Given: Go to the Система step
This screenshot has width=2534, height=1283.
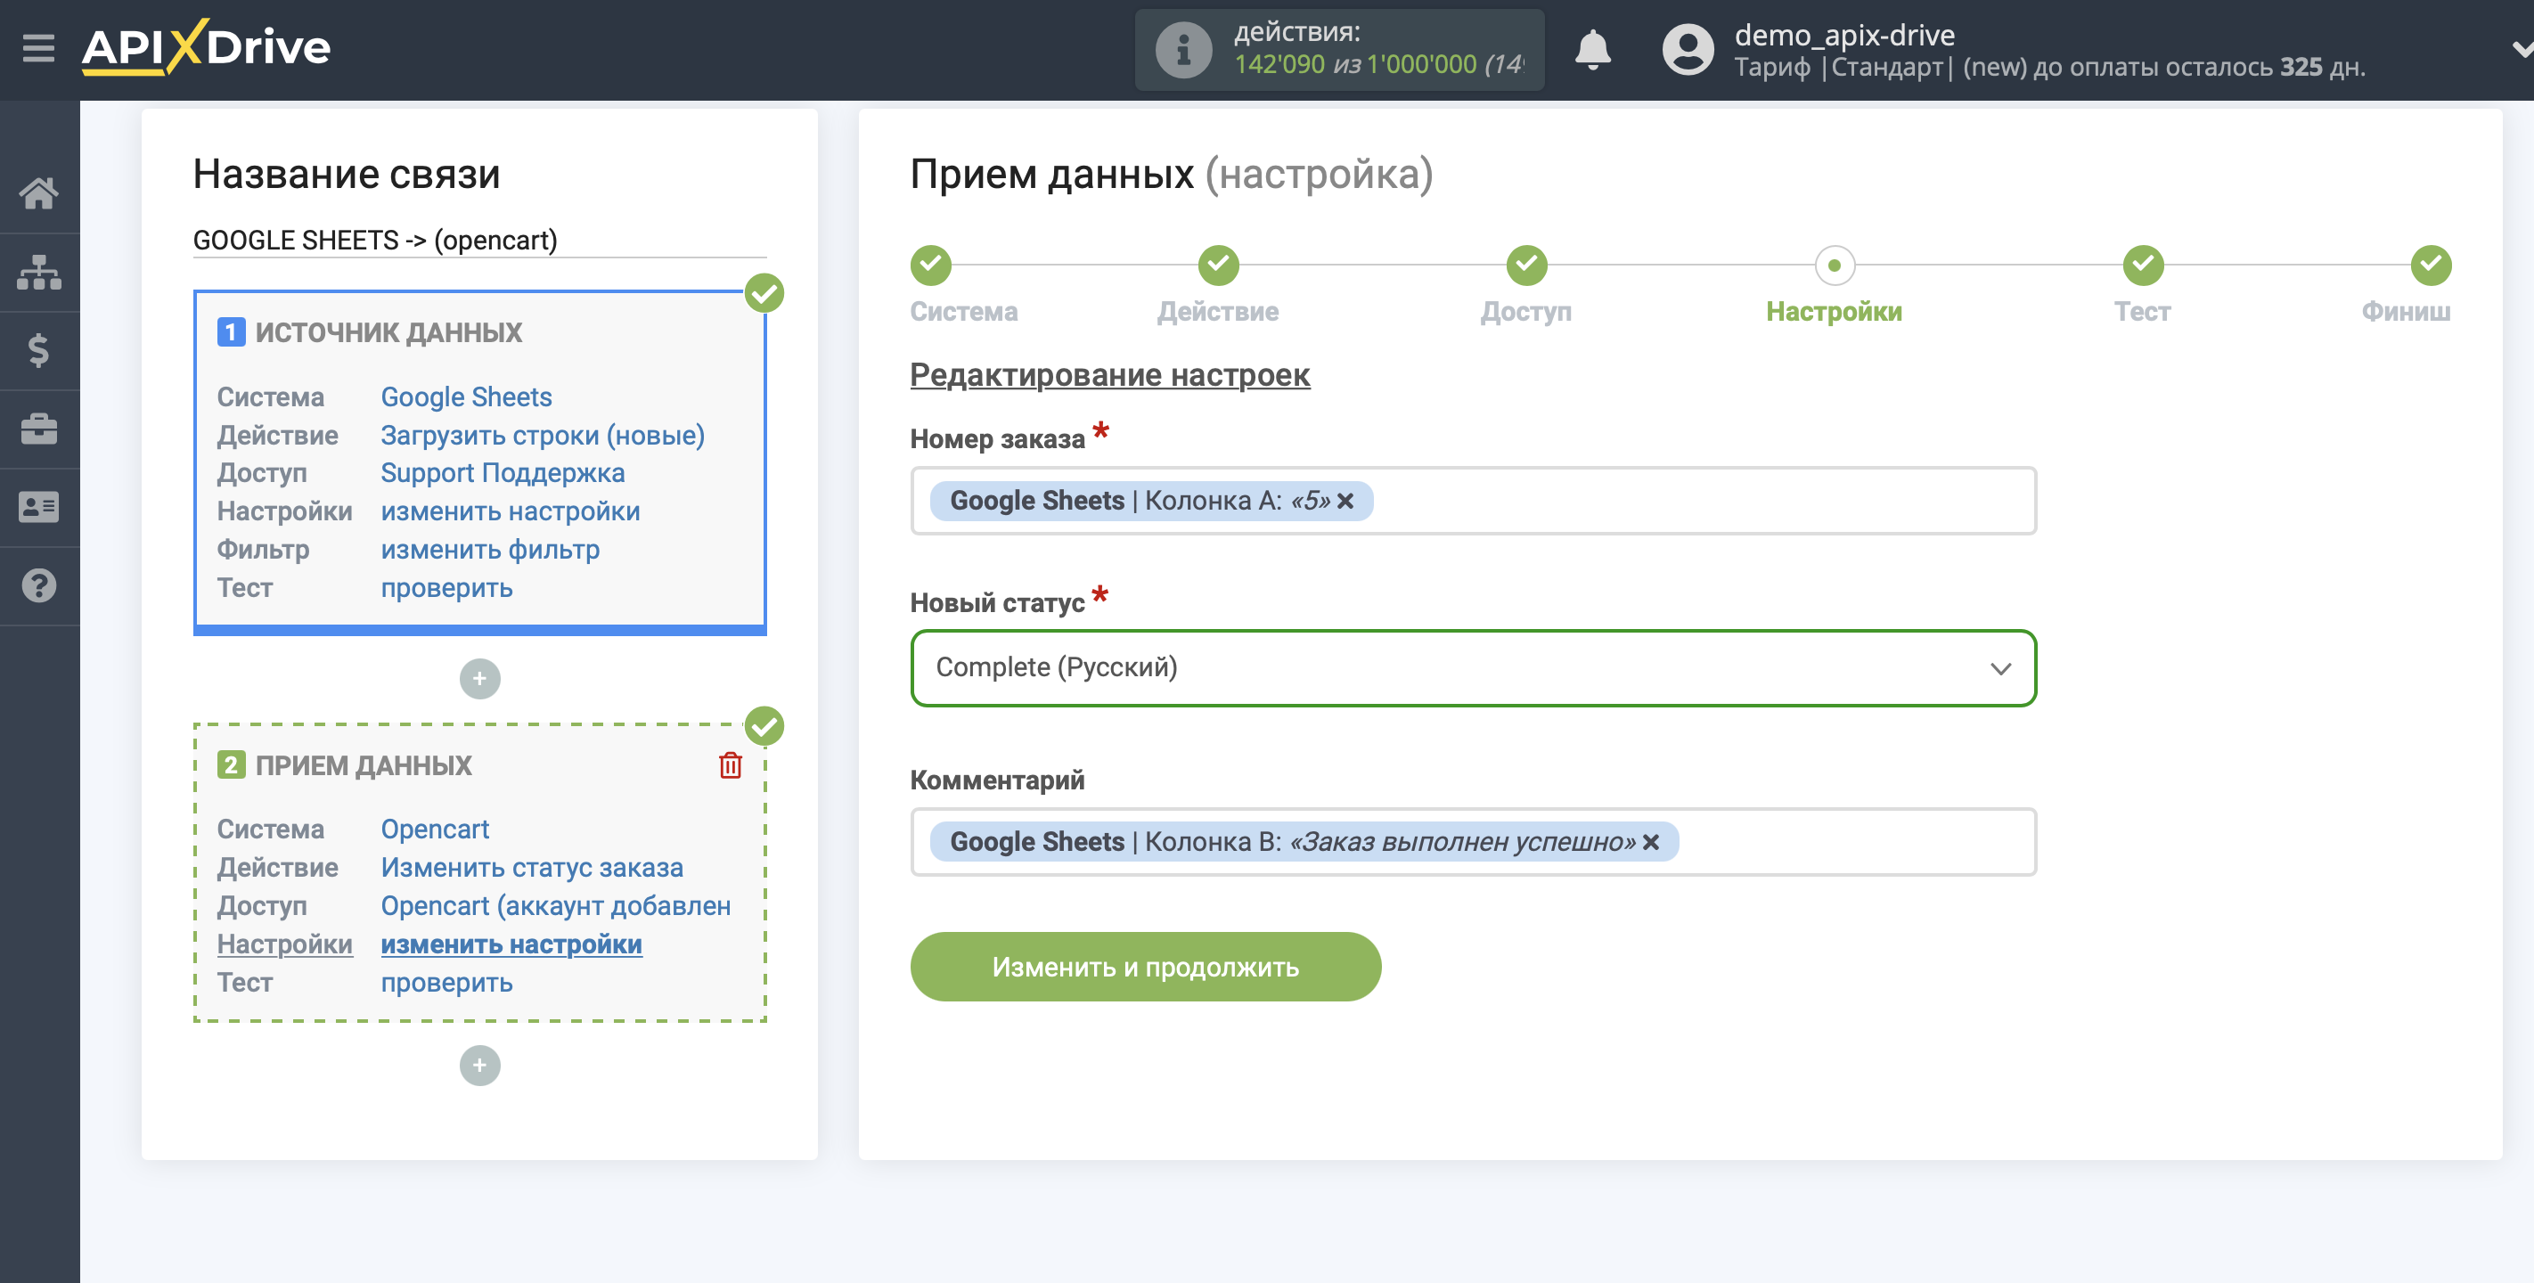Looking at the screenshot, I should pyautogui.click(x=930, y=266).
